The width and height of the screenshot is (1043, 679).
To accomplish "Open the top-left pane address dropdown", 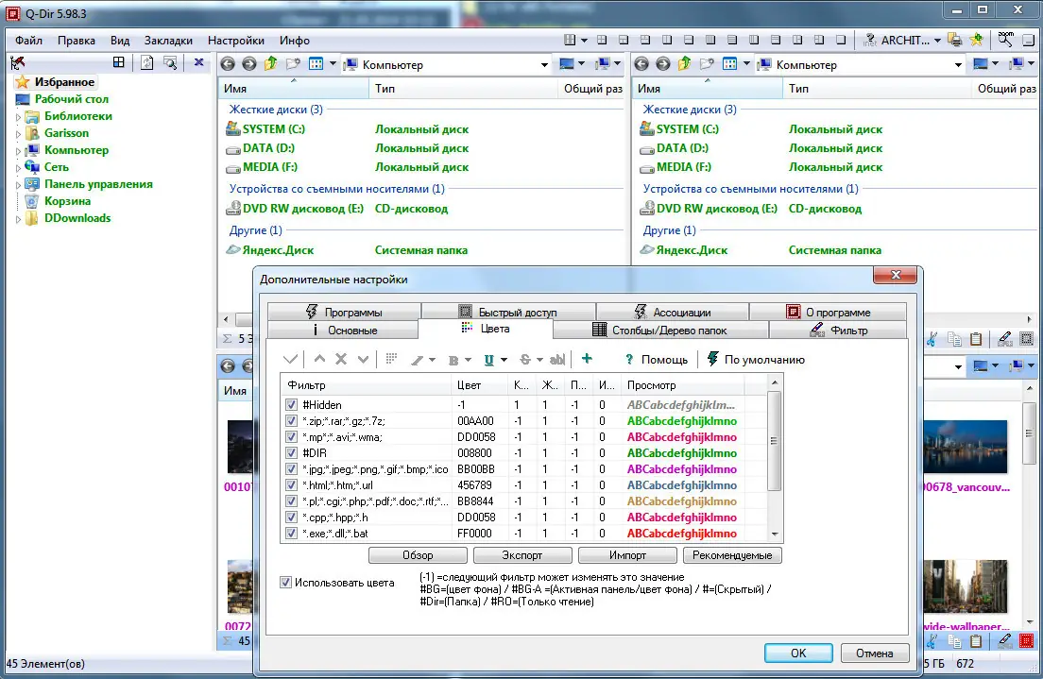I will click(x=544, y=64).
